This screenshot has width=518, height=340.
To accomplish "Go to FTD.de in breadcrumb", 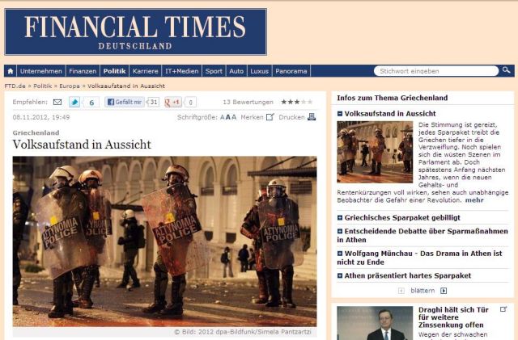I will point(15,86).
